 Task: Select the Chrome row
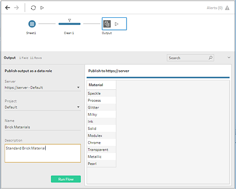pyautogui.click(x=101, y=143)
